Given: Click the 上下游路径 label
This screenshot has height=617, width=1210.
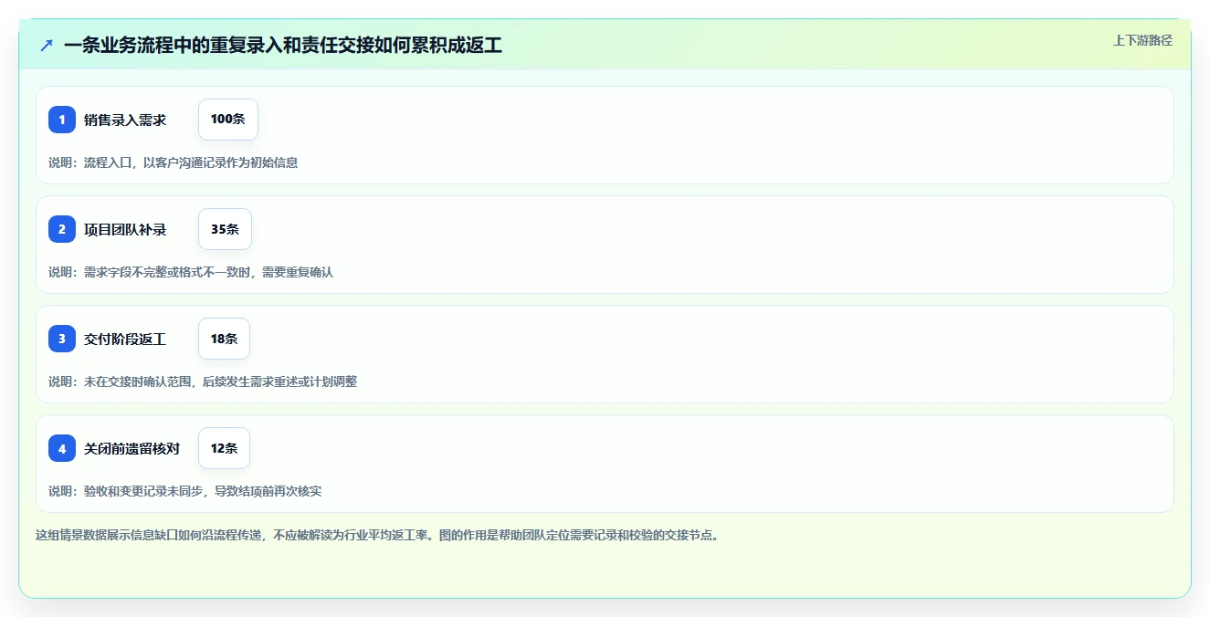Looking at the screenshot, I should (x=1142, y=40).
